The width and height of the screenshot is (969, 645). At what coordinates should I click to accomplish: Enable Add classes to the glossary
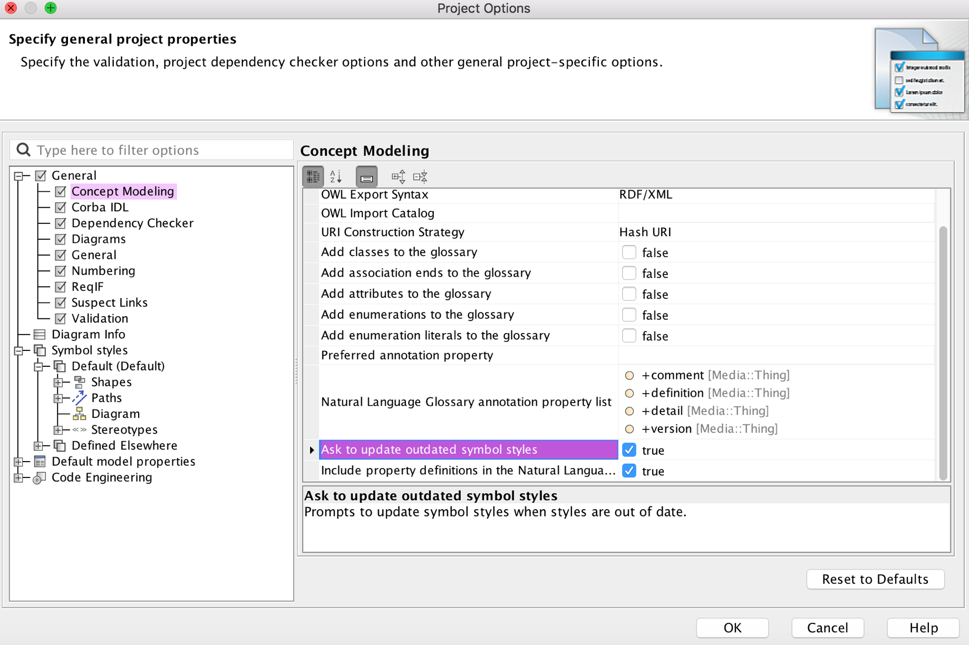[629, 252]
